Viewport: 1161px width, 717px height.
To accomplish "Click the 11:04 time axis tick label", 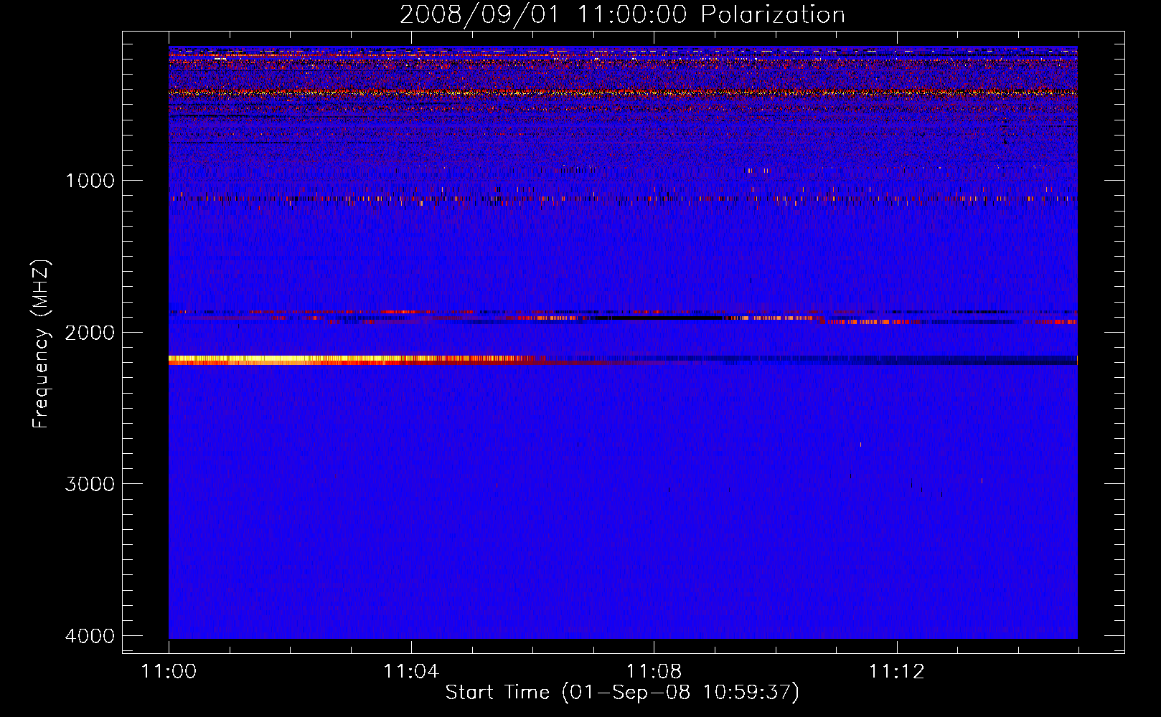I will tap(411, 672).
